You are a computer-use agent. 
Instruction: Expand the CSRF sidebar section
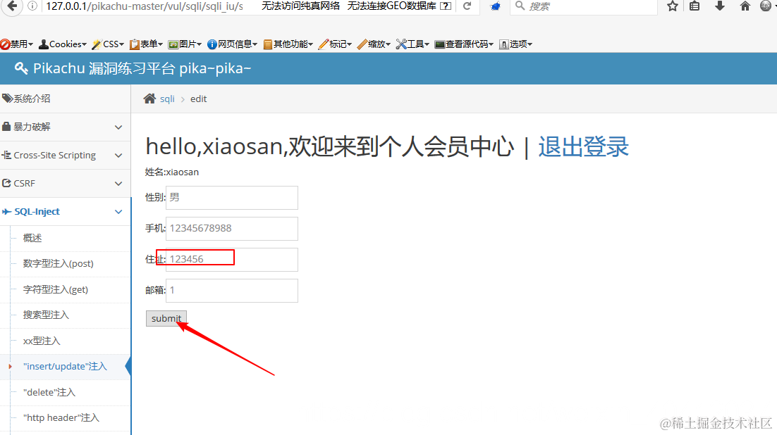tap(65, 183)
